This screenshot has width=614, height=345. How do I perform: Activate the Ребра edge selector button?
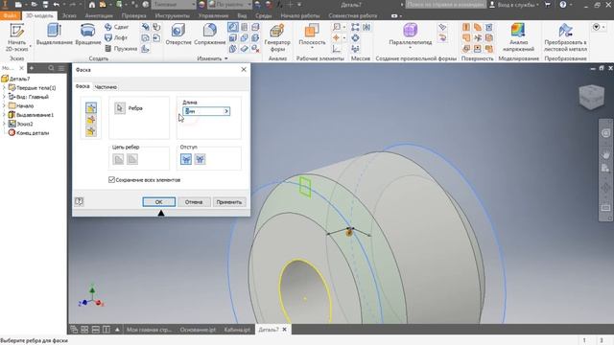tap(120, 108)
